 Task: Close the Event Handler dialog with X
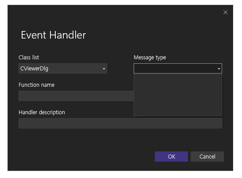tap(225, 12)
